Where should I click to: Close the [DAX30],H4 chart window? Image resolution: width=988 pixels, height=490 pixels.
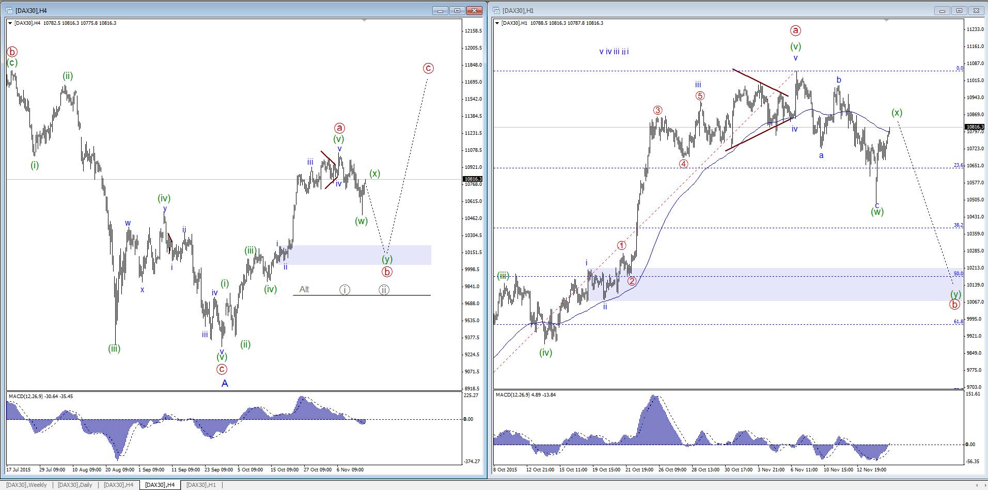click(475, 10)
